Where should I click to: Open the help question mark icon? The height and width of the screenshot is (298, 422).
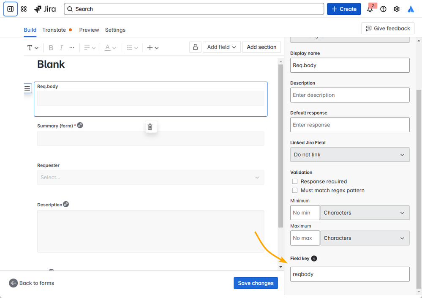(x=383, y=9)
